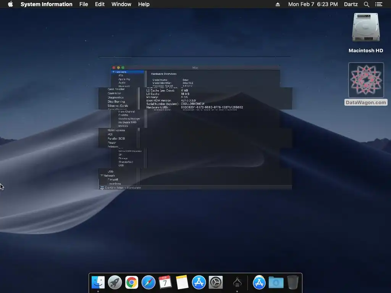Select Diagnostics in the sidebar
This screenshot has height=293, width=391.
[x=115, y=97]
